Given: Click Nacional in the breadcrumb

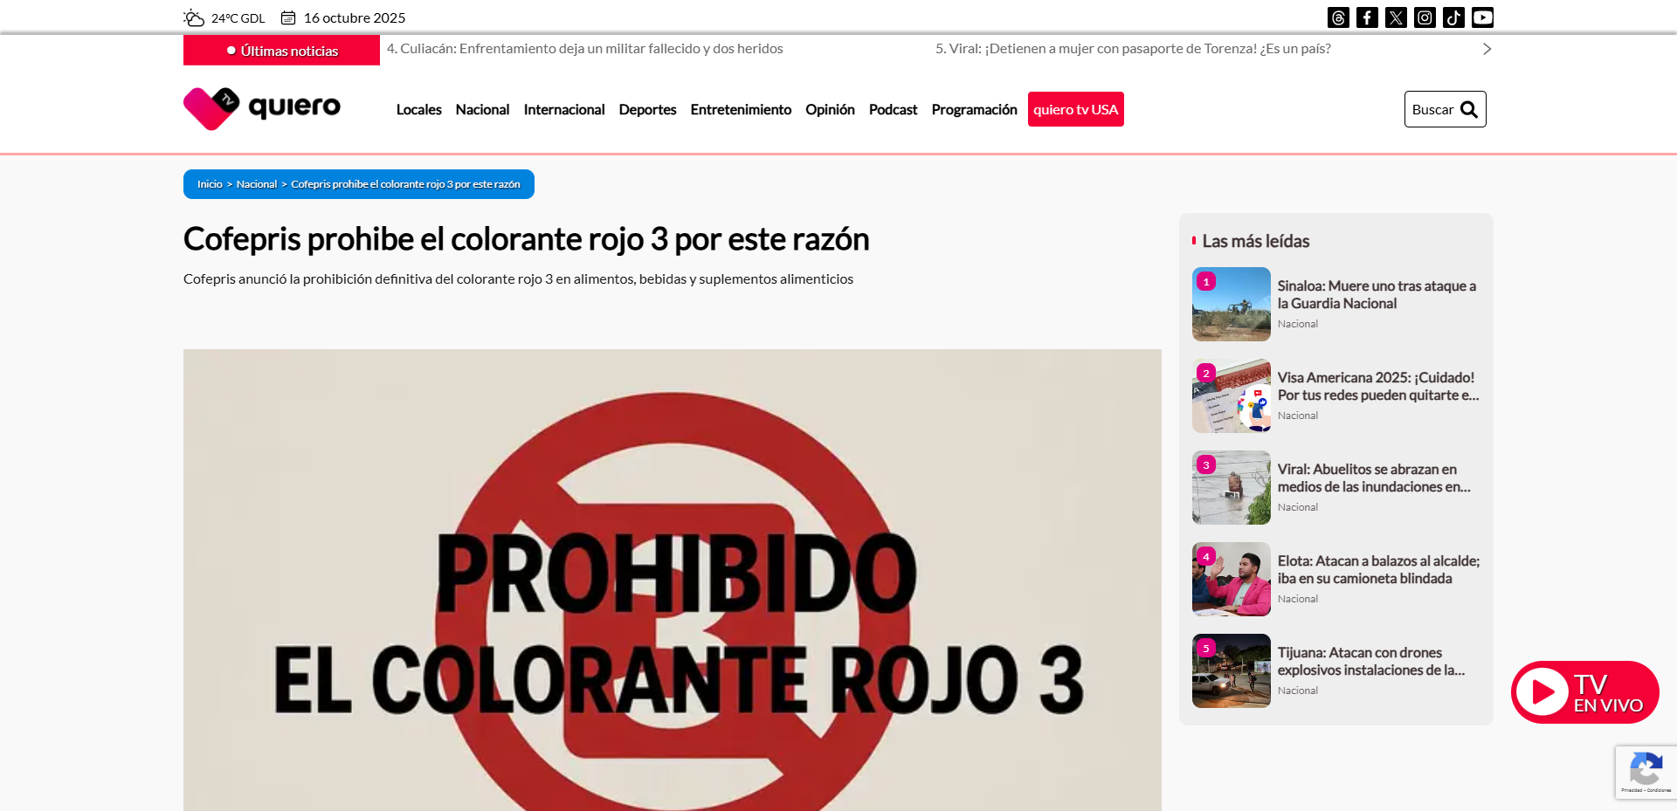Looking at the screenshot, I should coord(257,184).
